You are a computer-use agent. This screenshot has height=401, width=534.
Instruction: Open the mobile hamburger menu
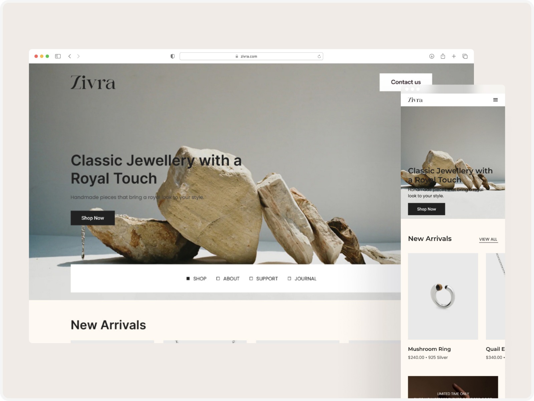point(495,100)
